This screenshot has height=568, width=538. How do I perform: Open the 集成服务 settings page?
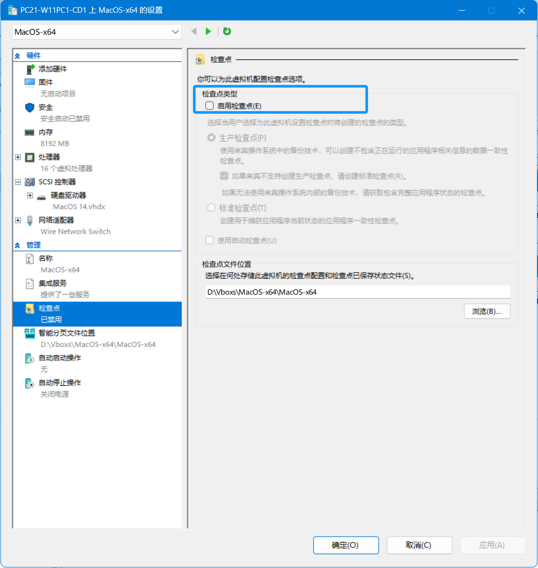pyautogui.click(x=53, y=283)
